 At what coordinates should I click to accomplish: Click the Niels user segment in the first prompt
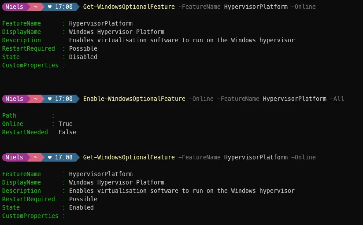coord(14,7)
